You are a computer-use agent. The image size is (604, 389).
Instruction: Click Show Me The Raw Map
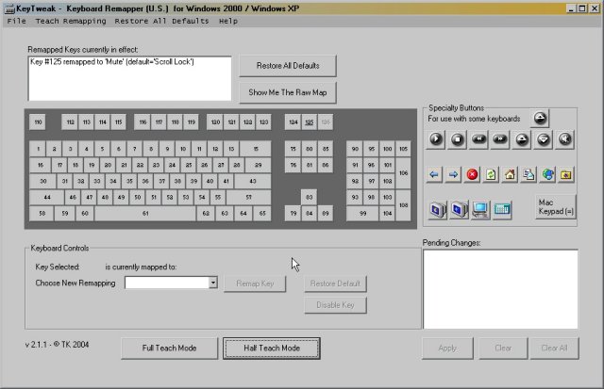click(x=288, y=92)
